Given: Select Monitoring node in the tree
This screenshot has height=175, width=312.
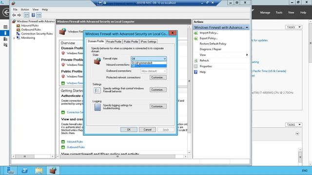Looking at the screenshot, I should 28,38.
